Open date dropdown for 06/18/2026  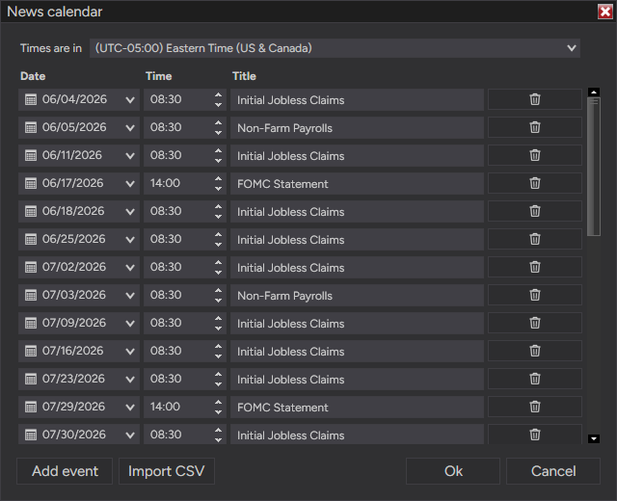tap(130, 212)
